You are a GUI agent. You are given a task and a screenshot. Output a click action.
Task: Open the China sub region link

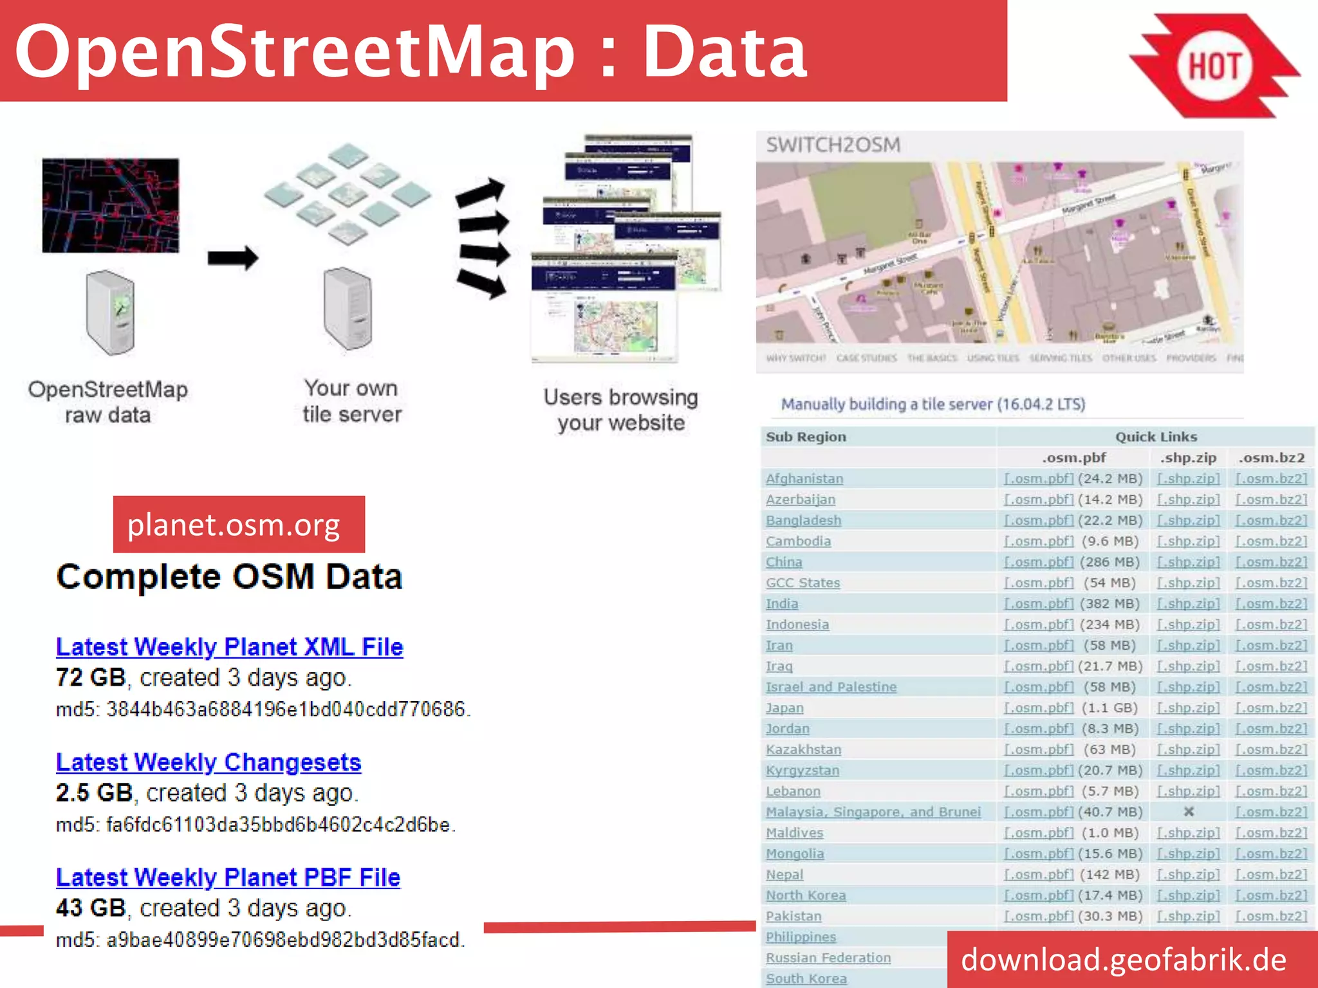click(784, 562)
